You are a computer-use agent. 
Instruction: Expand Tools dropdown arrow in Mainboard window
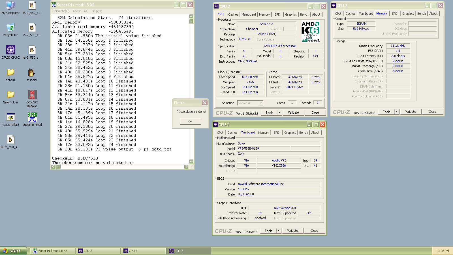[x=279, y=231]
